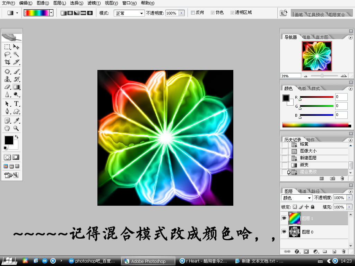
Task: Enable the 反向 (Reverse) checkbox
Action: tap(193, 13)
